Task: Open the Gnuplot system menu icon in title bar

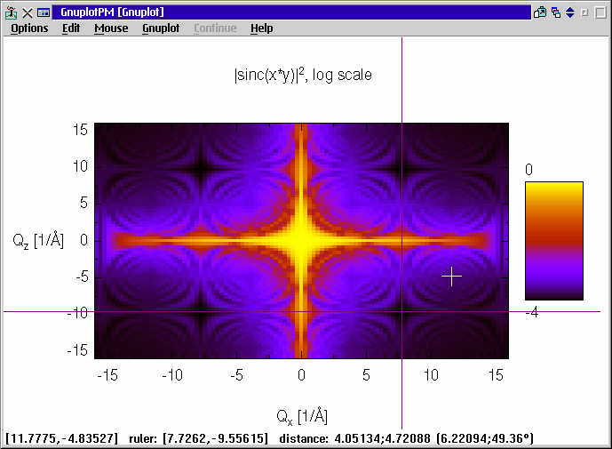Action: tap(12, 12)
